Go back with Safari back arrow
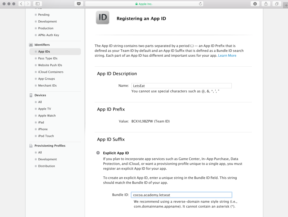The image size is (288, 217). coord(21,4)
